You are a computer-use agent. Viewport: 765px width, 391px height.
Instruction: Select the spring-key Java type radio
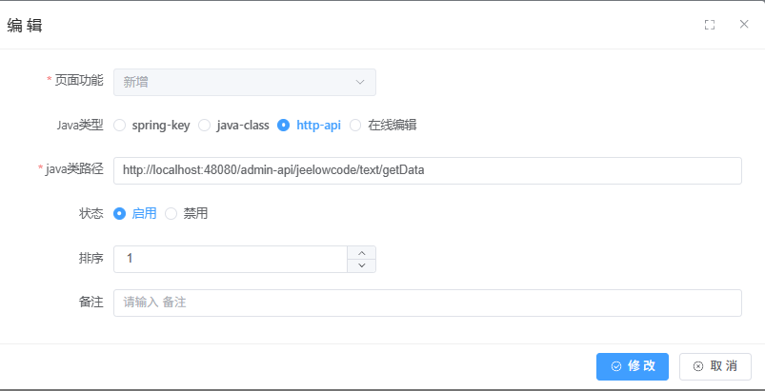coord(120,125)
